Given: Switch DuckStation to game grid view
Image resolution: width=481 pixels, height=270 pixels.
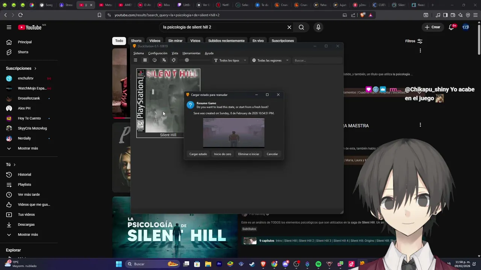Looking at the screenshot, I should point(145,60).
